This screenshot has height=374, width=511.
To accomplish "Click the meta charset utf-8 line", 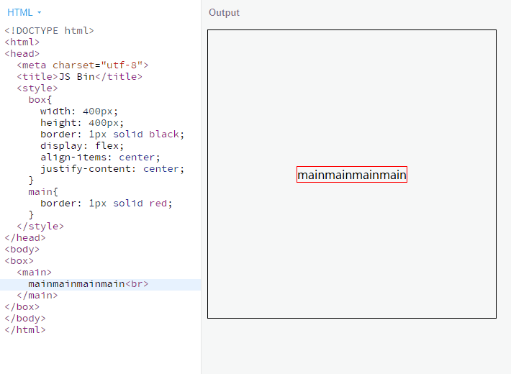I will (83, 65).
